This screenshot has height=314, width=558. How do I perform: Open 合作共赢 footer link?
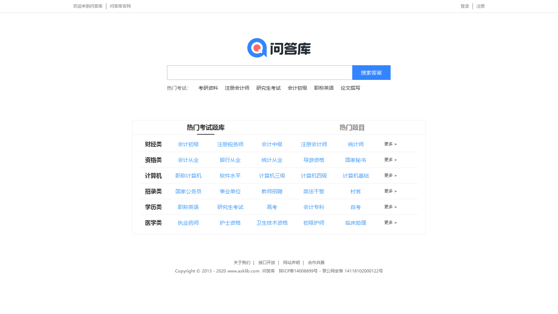coord(316,263)
